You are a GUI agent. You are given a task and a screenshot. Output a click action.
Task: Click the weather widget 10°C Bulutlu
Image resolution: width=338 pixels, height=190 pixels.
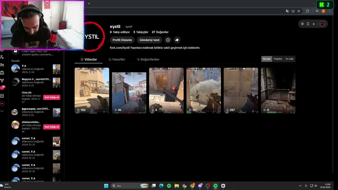tap(6, 186)
